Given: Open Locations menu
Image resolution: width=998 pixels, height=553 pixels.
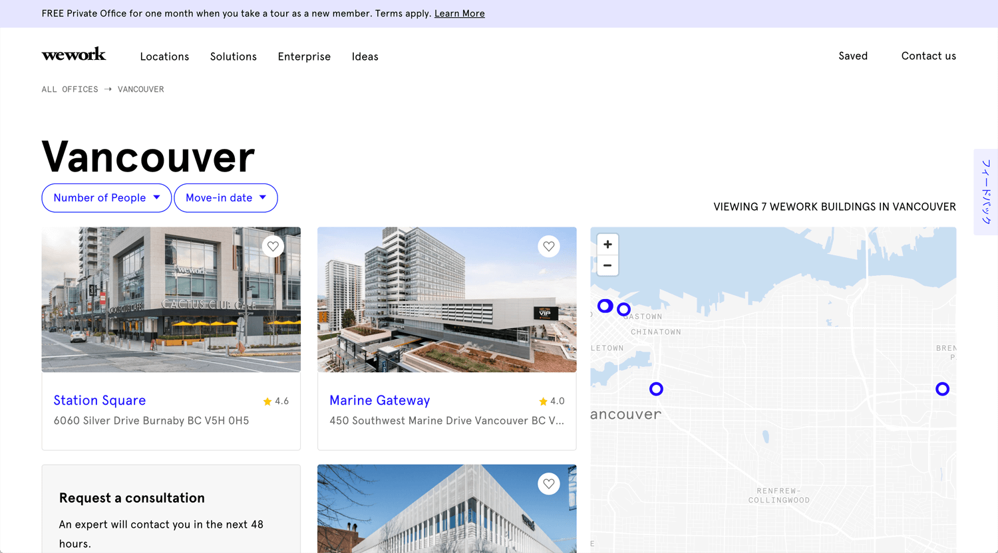Looking at the screenshot, I should tap(164, 56).
